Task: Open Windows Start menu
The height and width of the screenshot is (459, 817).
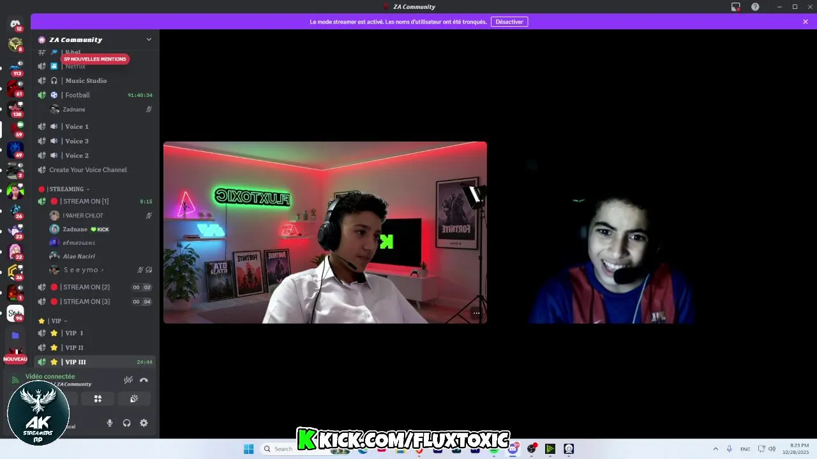Action: [248, 449]
